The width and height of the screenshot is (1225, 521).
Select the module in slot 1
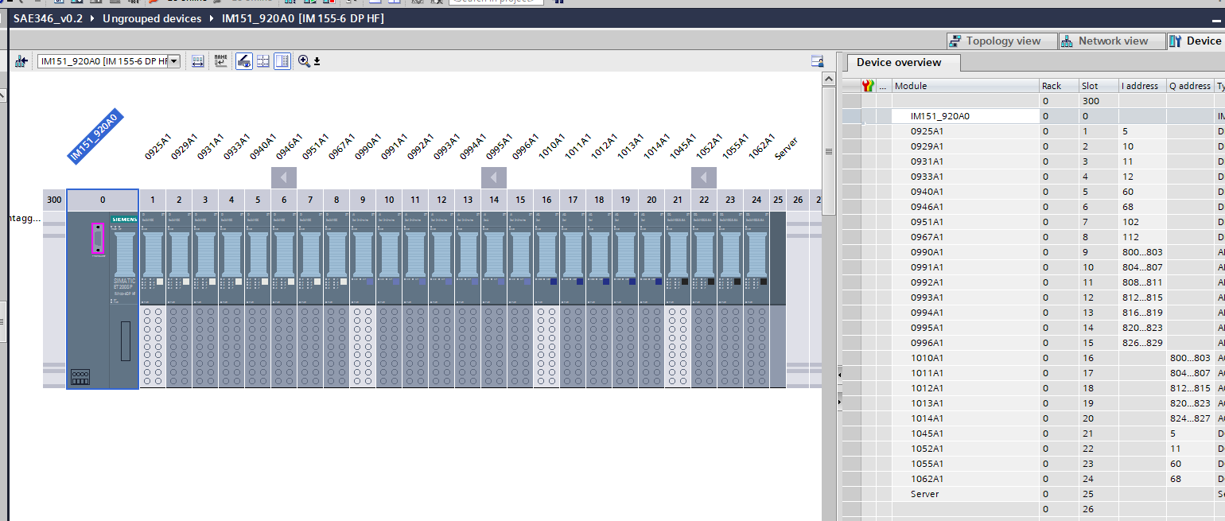153,300
